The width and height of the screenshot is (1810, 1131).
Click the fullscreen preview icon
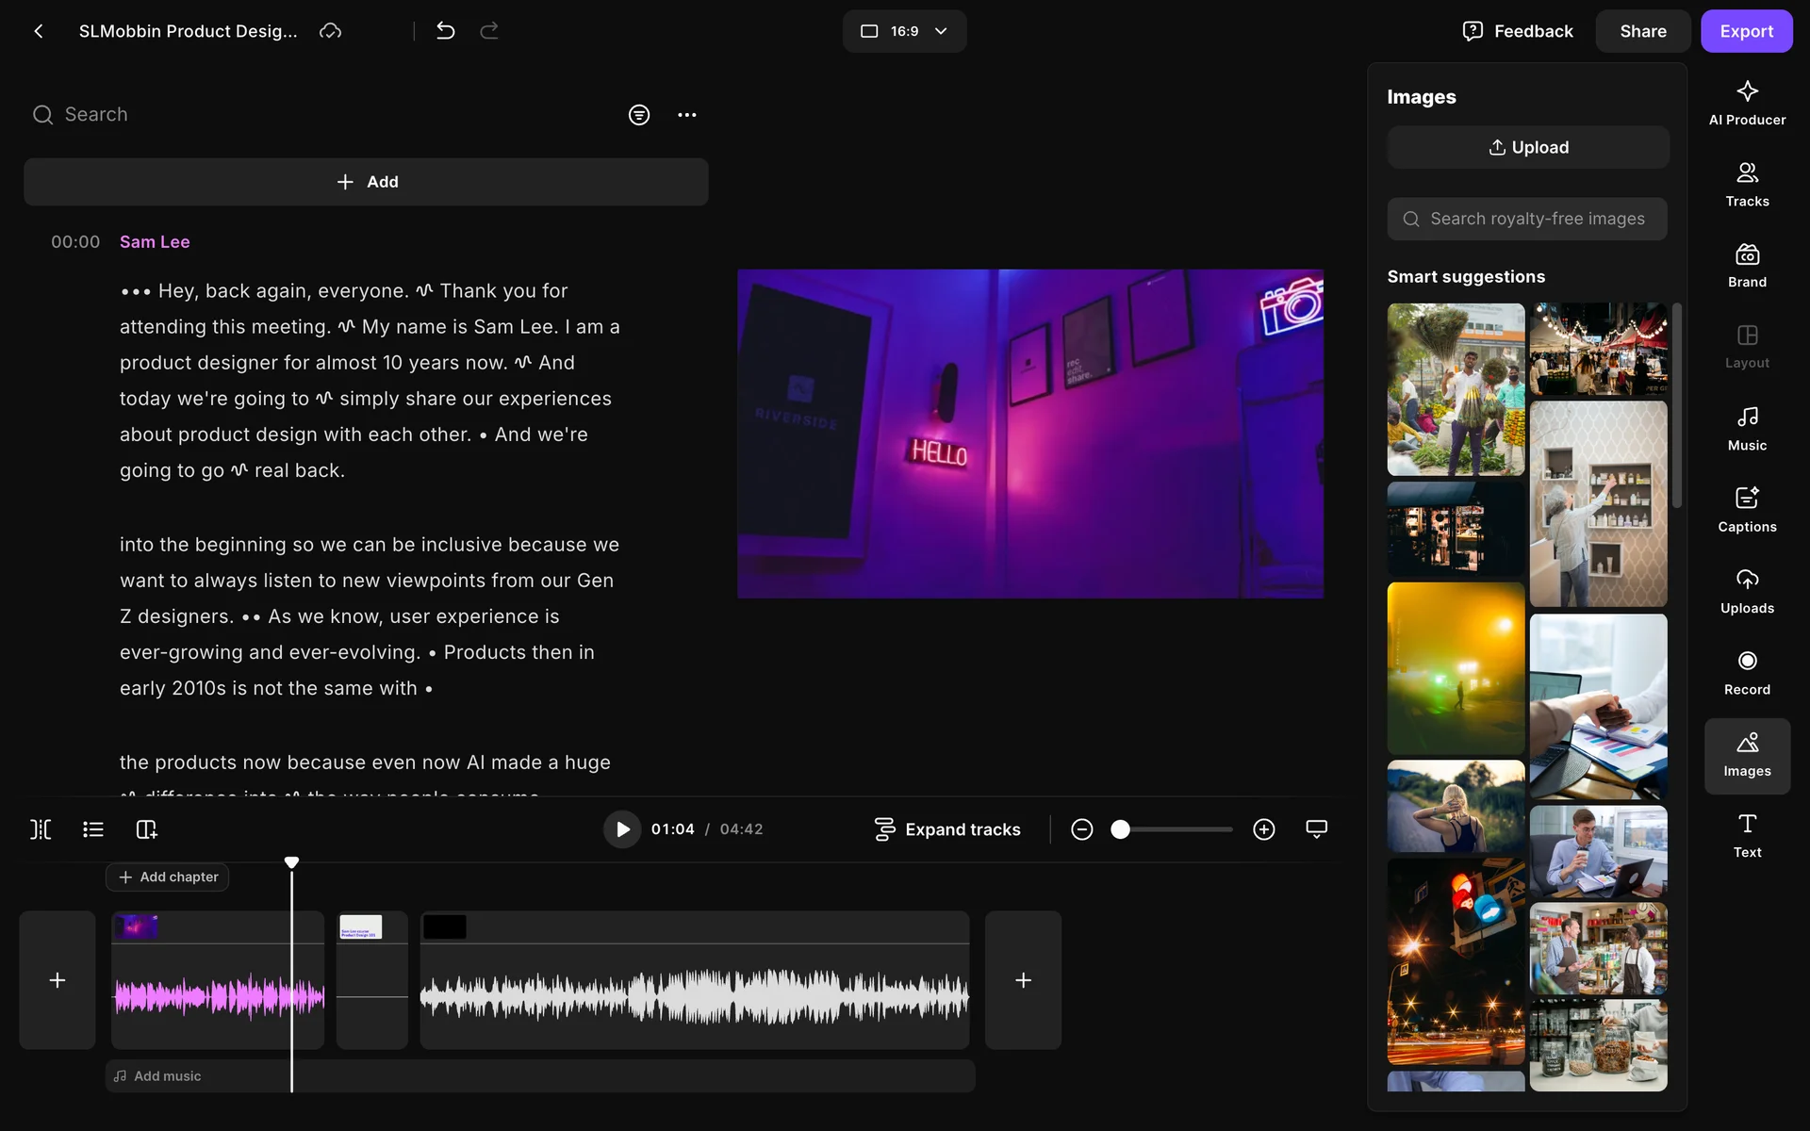point(1316,828)
